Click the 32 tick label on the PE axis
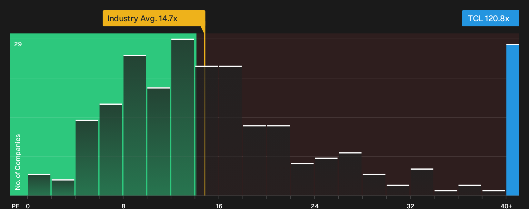The image size is (529, 209). coord(410,206)
